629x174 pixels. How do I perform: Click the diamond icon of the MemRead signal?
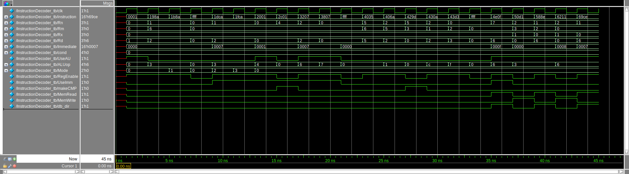[12, 94]
